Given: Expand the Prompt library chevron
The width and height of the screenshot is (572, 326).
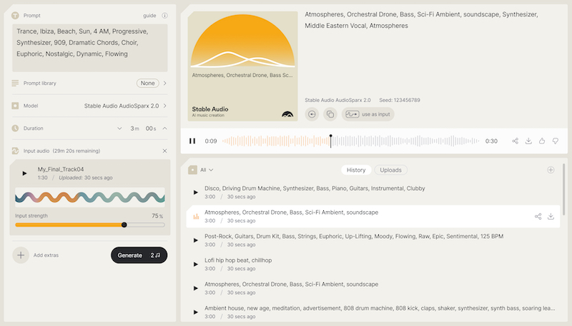Looking at the screenshot, I should coord(165,83).
